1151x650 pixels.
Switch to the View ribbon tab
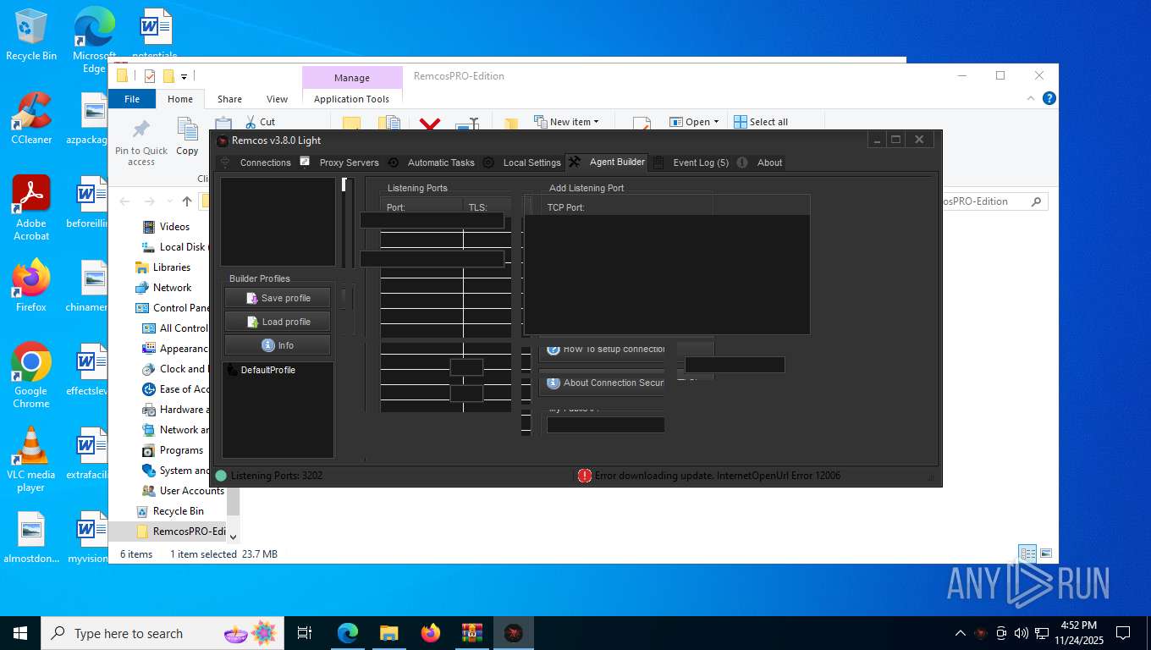[277, 99]
